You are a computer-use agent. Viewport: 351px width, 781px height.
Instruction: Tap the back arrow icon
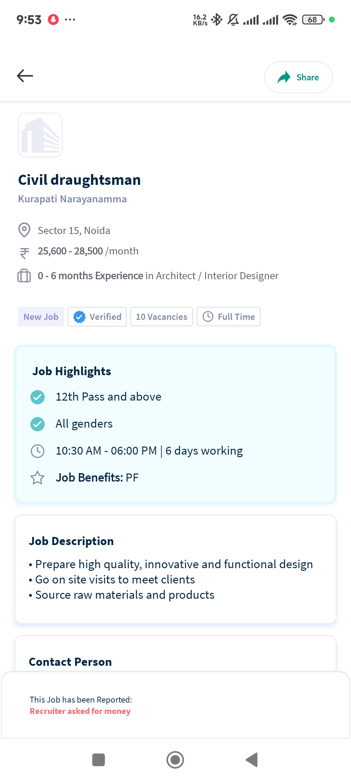(x=25, y=76)
